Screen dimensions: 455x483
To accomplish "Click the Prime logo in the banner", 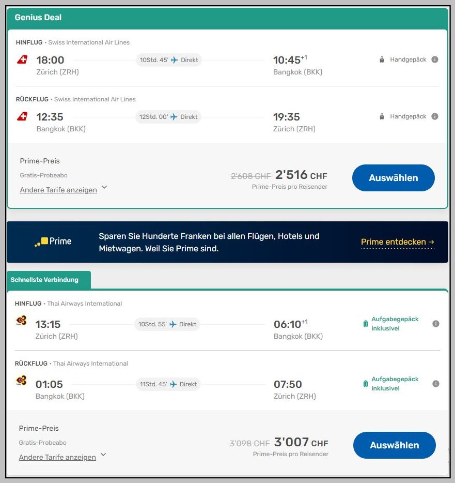I will click(53, 241).
